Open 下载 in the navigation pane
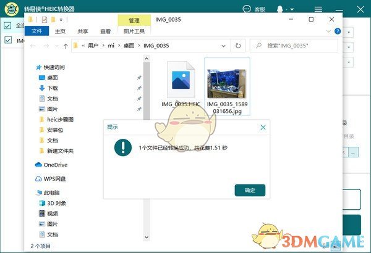This screenshot has width=371, height=253. [x=48, y=88]
